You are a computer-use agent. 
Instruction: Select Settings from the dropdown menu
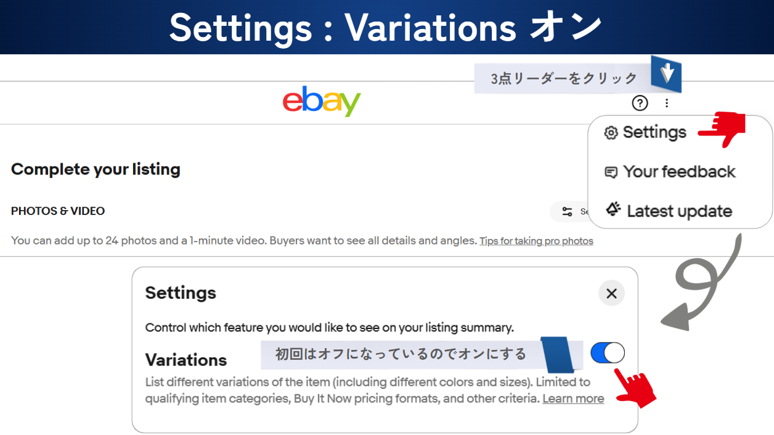tap(654, 132)
